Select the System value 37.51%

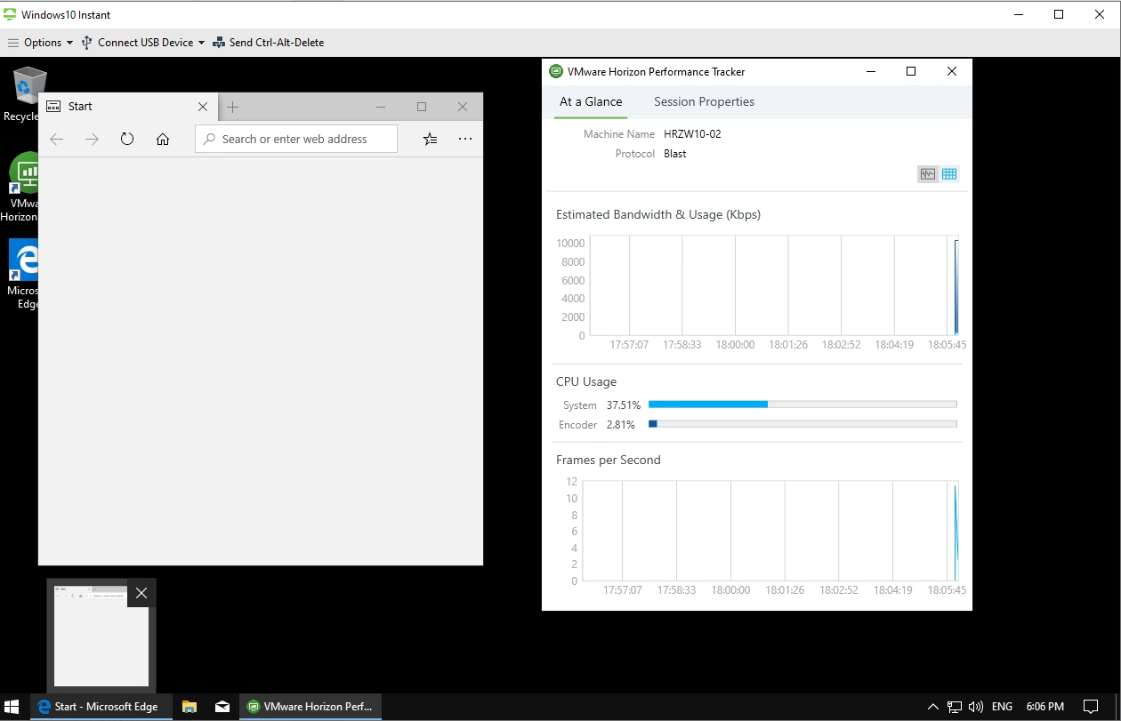click(624, 405)
